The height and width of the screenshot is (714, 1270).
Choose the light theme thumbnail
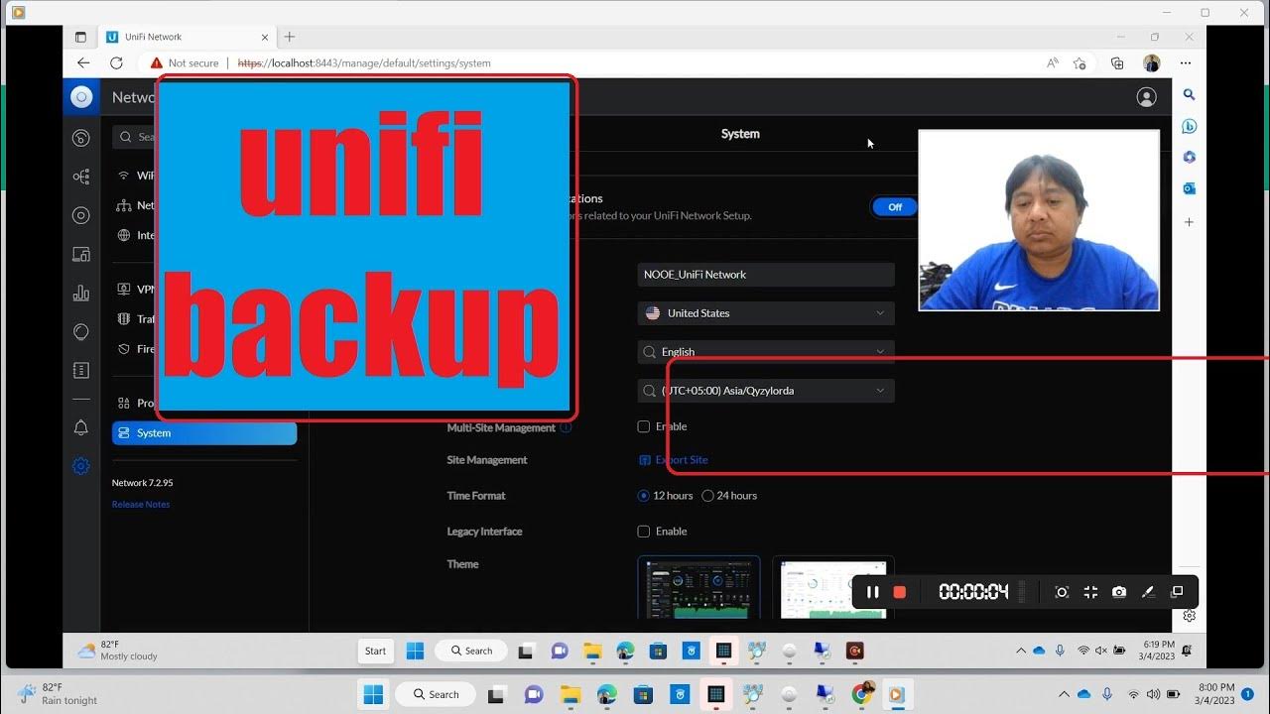pyautogui.click(x=833, y=587)
